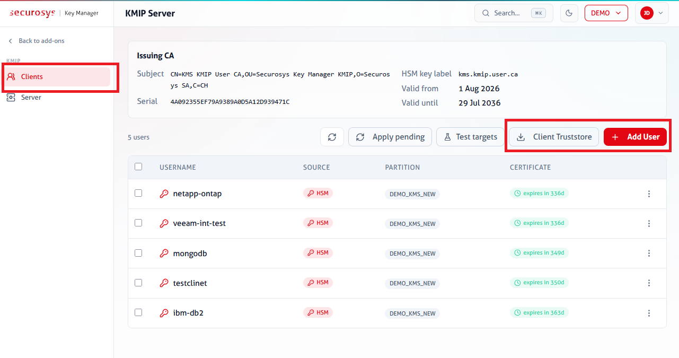
Task: Check the testclinet row checkbox
Action: coord(138,283)
